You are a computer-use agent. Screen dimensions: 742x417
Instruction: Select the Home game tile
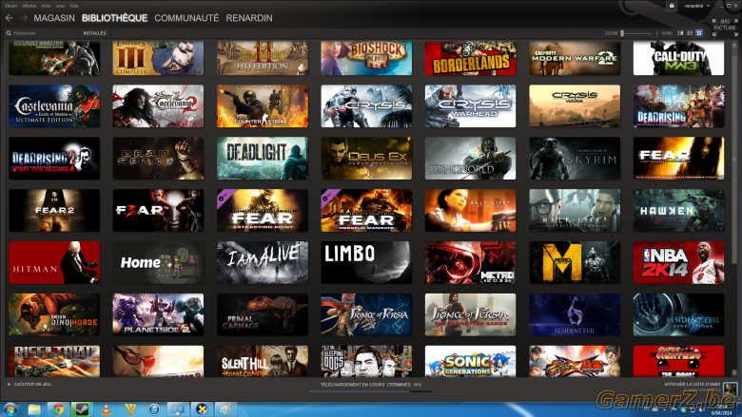(158, 262)
